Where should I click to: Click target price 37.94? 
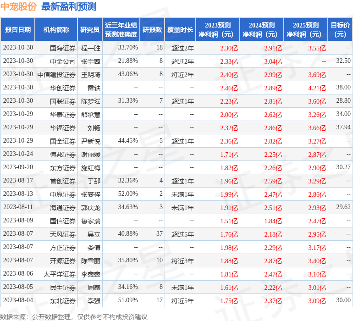pyautogui.click(x=343, y=127)
